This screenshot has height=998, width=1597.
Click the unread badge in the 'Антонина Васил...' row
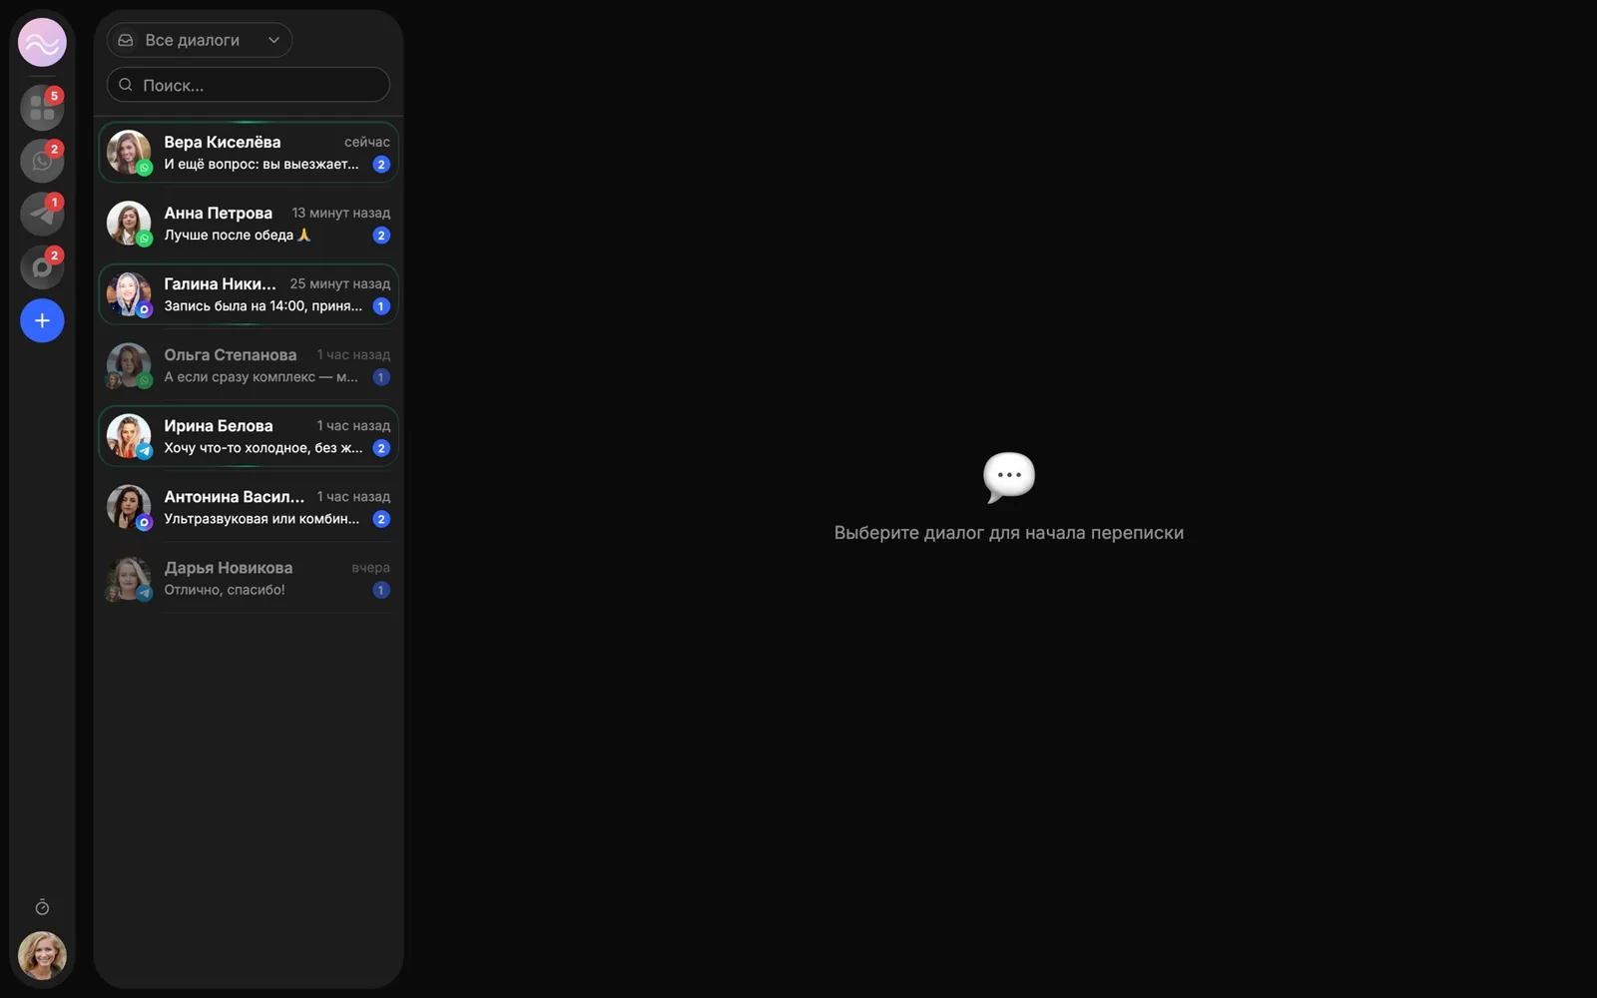[381, 519]
